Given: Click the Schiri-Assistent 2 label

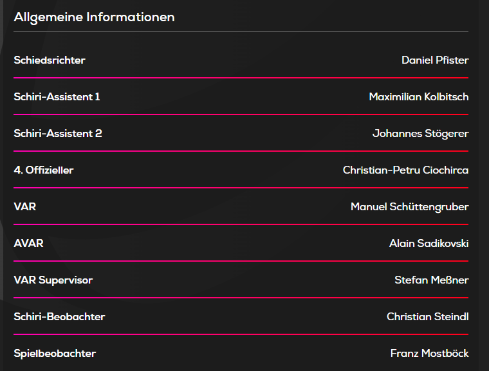Looking at the screenshot, I should pyautogui.click(x=58, y=134).
